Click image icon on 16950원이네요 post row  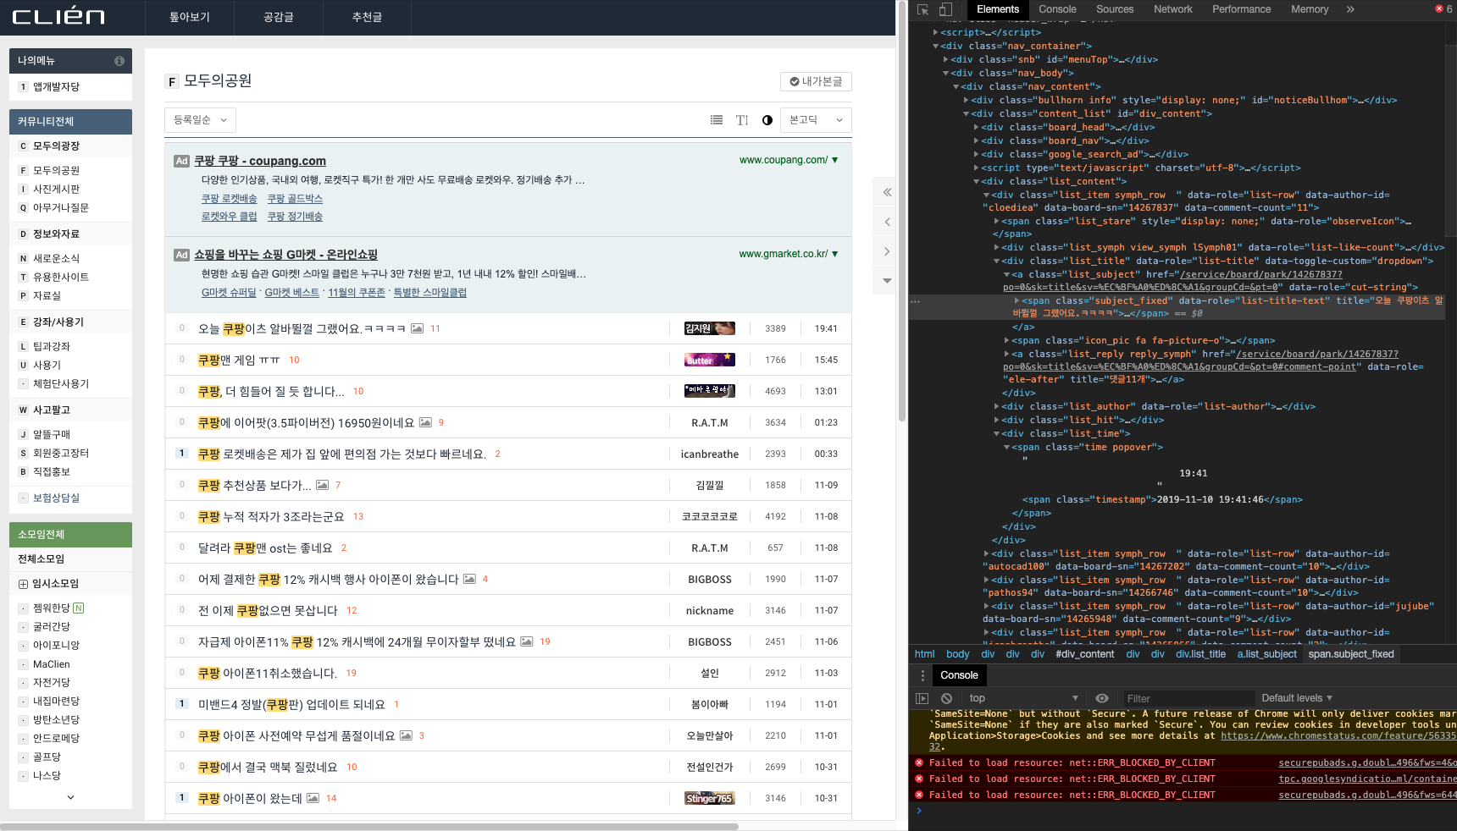click(x=425, y=422)
